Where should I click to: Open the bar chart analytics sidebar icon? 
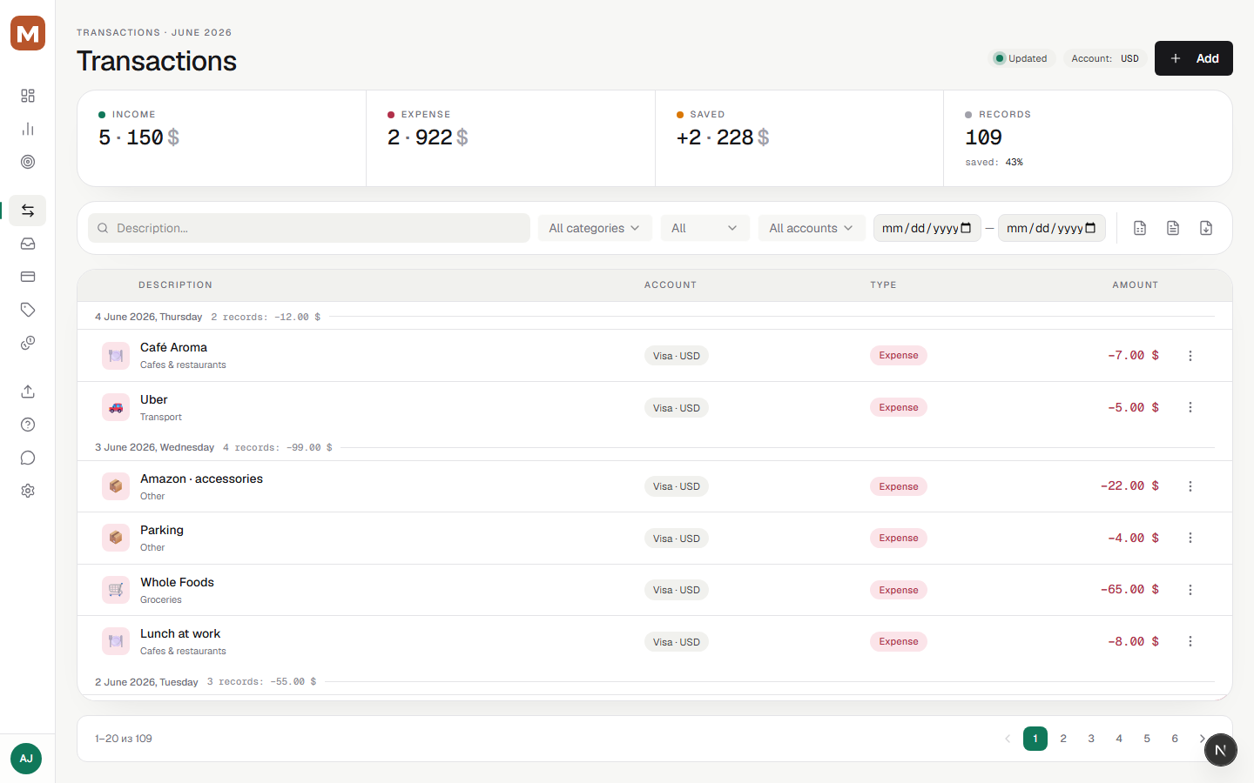(28, 129)
